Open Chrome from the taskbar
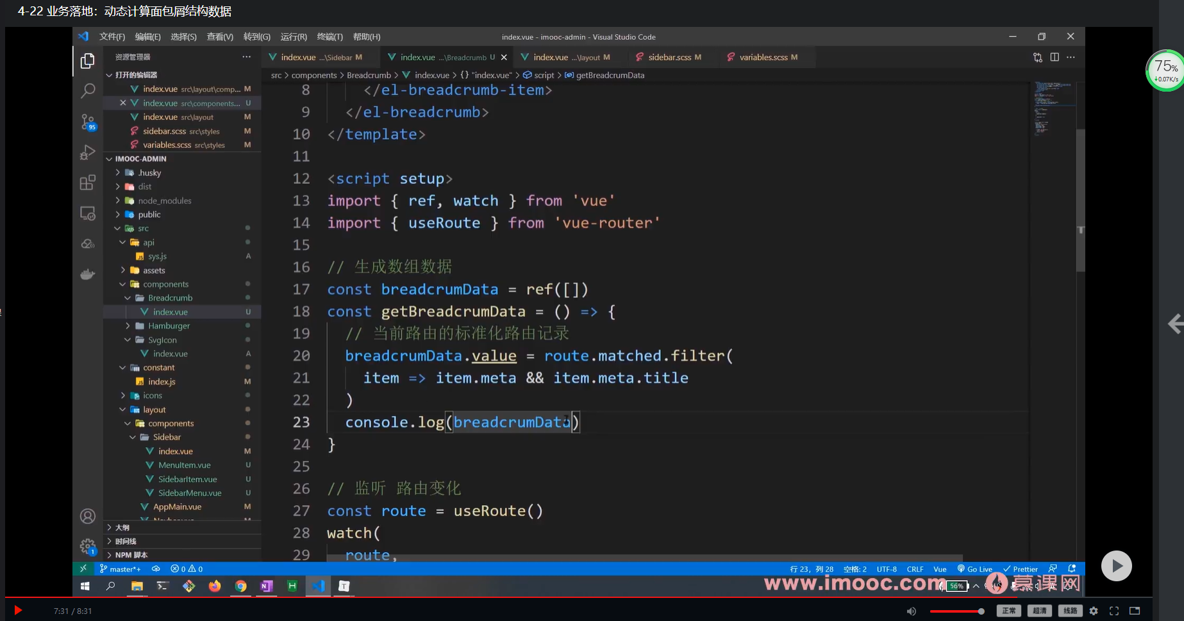 point(240,586)
